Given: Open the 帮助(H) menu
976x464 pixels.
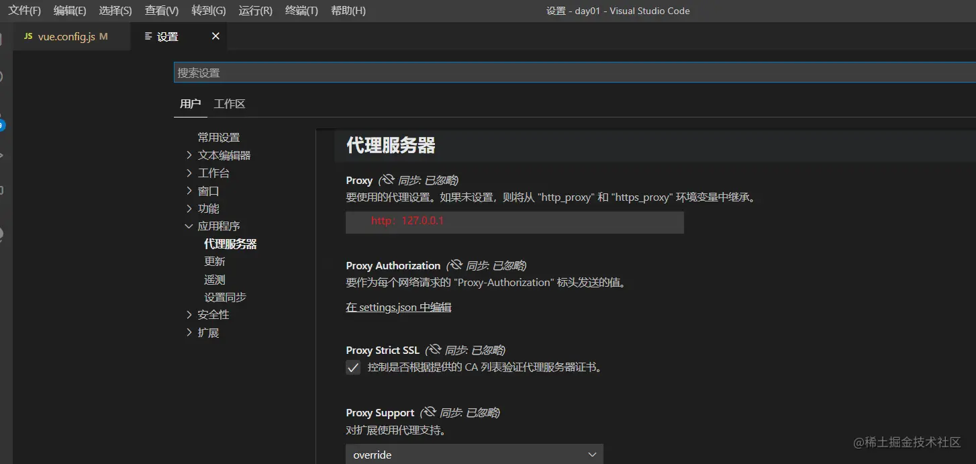Looking at the screenshot, I should pyautogui.click(x=348, y=11).
